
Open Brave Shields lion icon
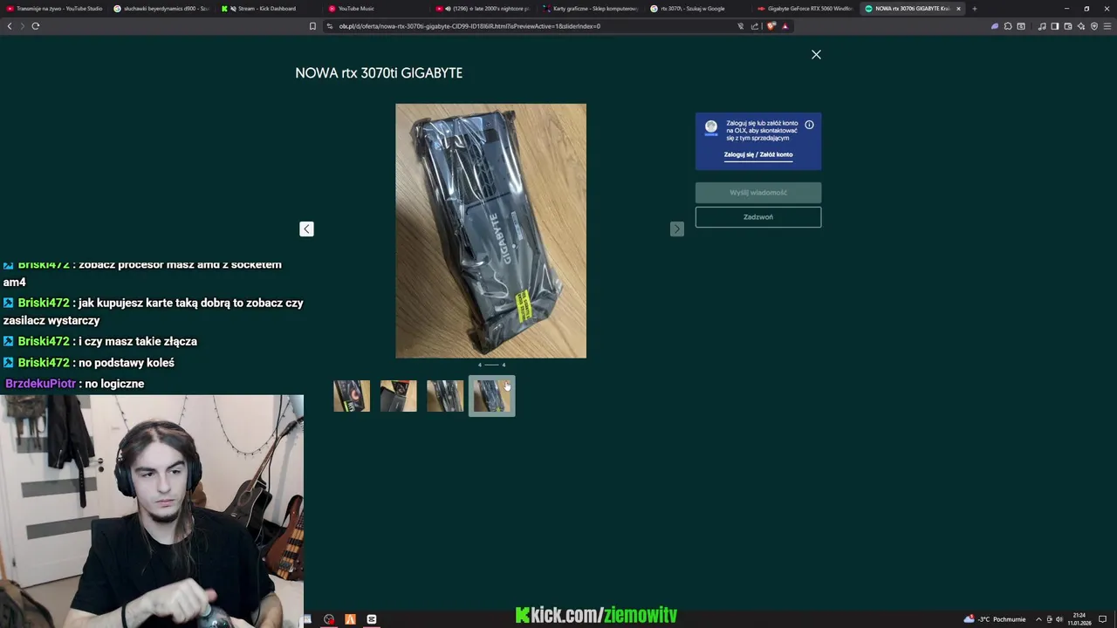click(771, 26)
